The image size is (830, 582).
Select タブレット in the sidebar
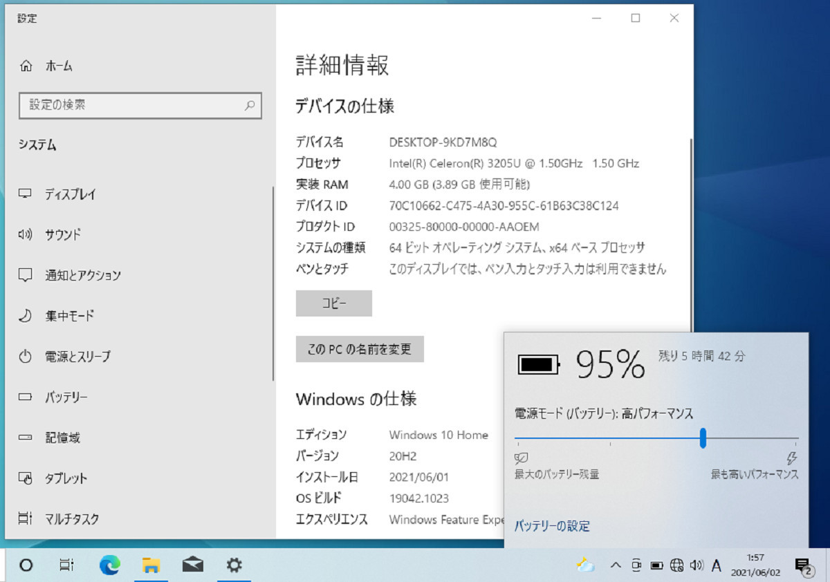pyautogui.click(x=66, y=478)
